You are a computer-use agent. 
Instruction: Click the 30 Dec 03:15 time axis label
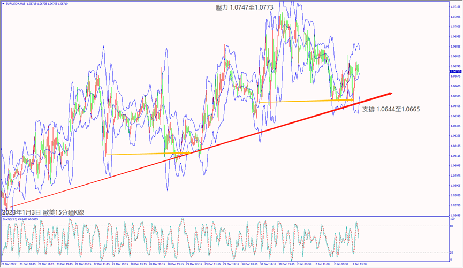(250, 264)
